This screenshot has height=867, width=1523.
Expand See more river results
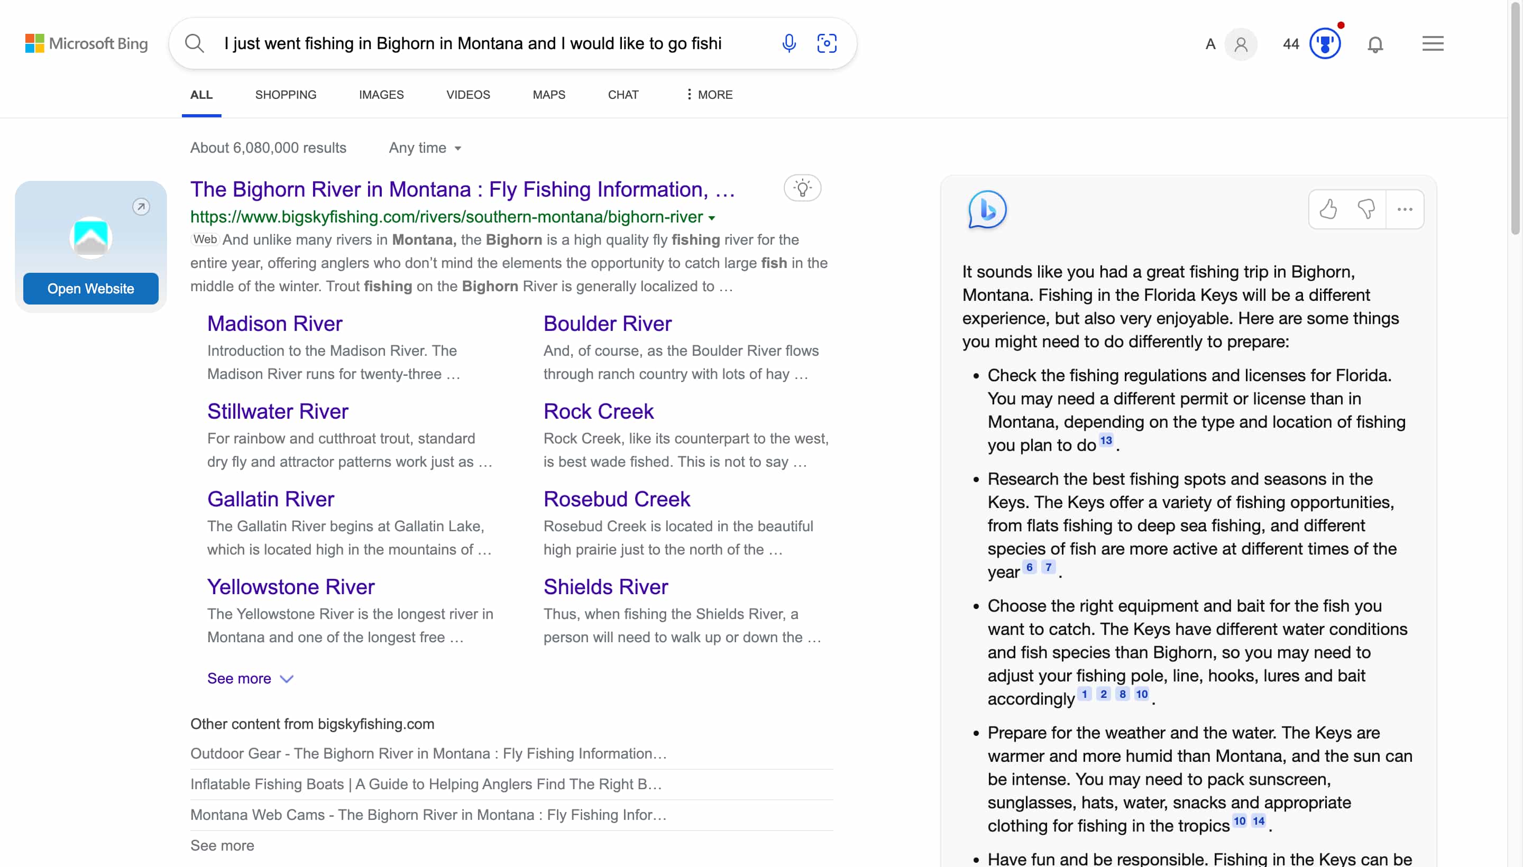click(x=250, y=678)
